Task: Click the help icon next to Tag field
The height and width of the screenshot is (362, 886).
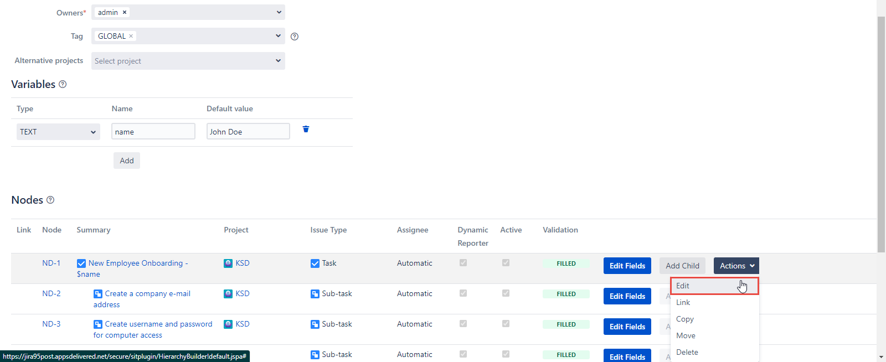Action: click(295, 37)
